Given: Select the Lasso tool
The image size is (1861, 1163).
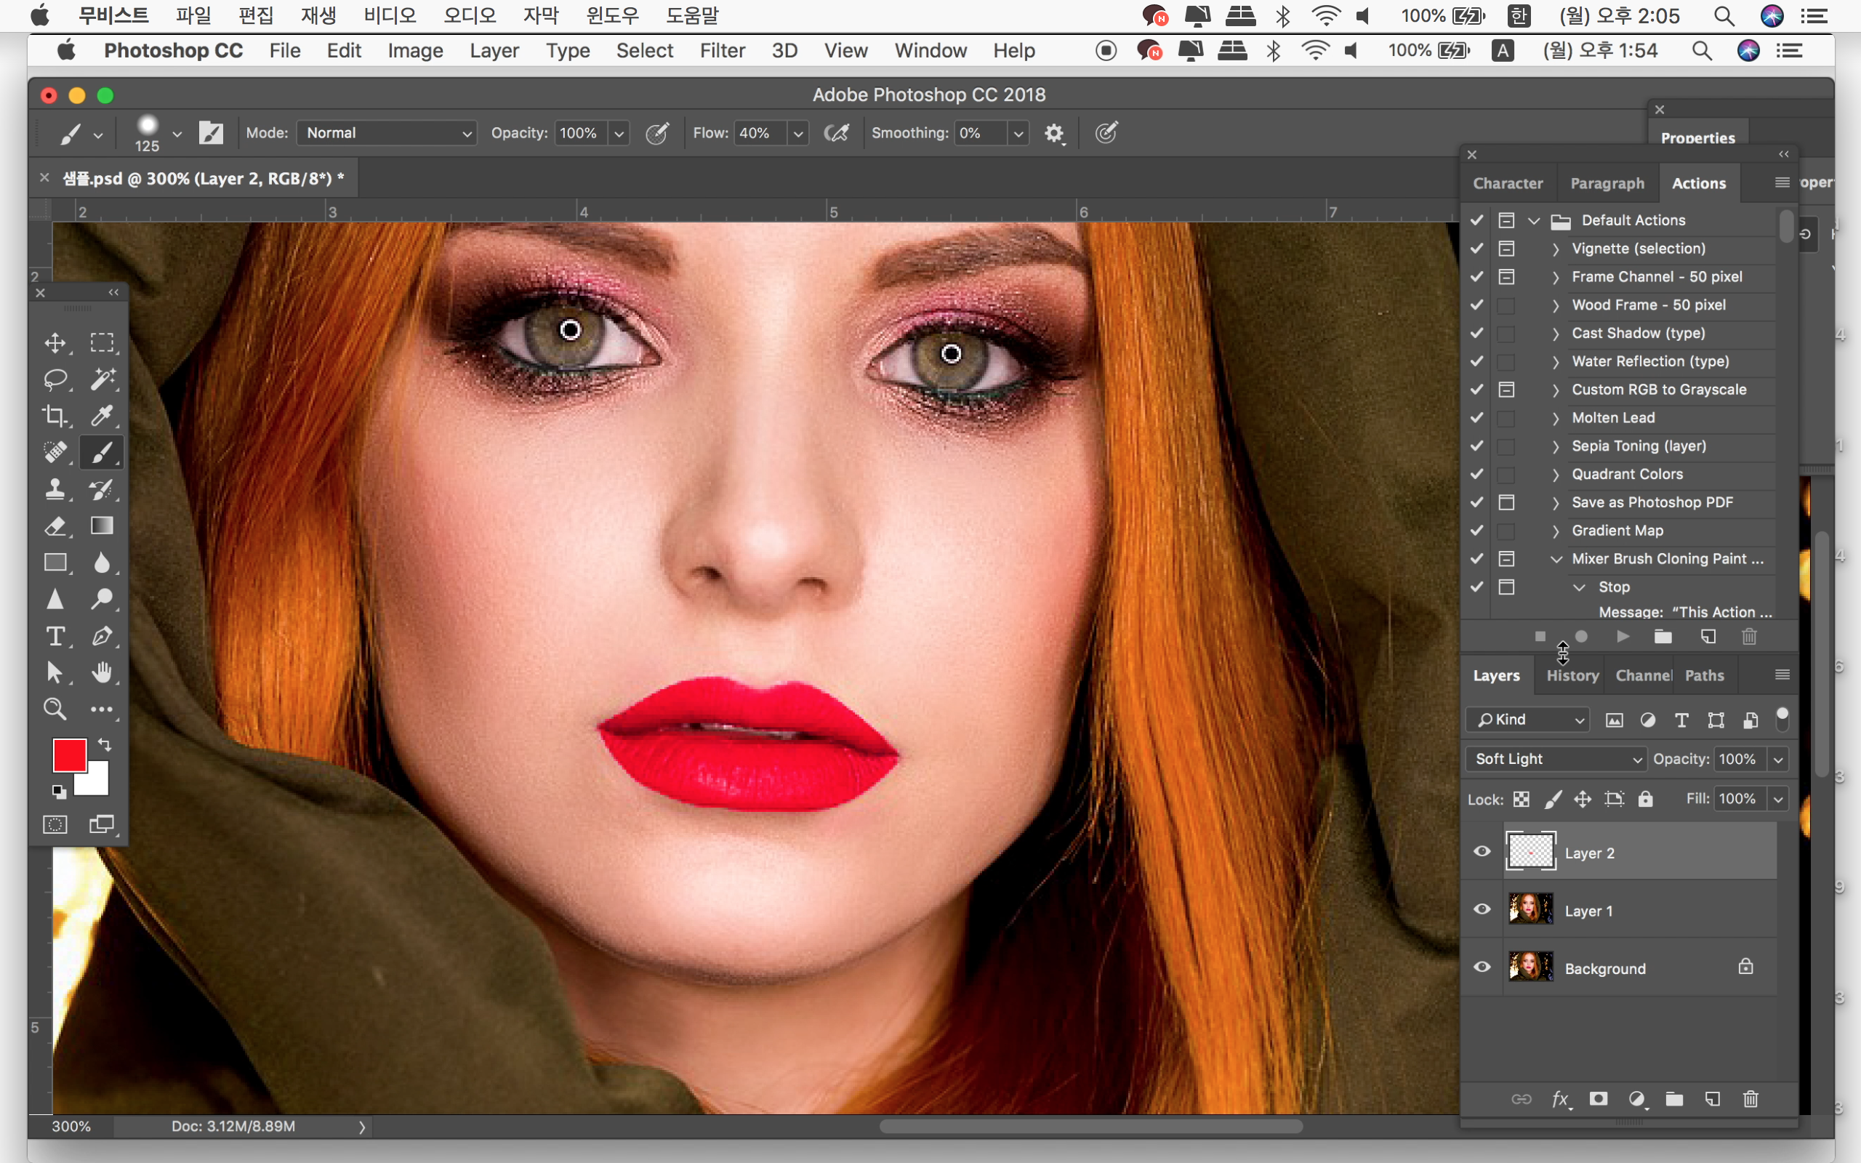Looking at the screenshot, I should [55, 379].
